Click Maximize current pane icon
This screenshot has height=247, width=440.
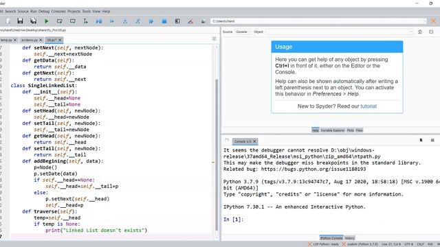point(177,21)
